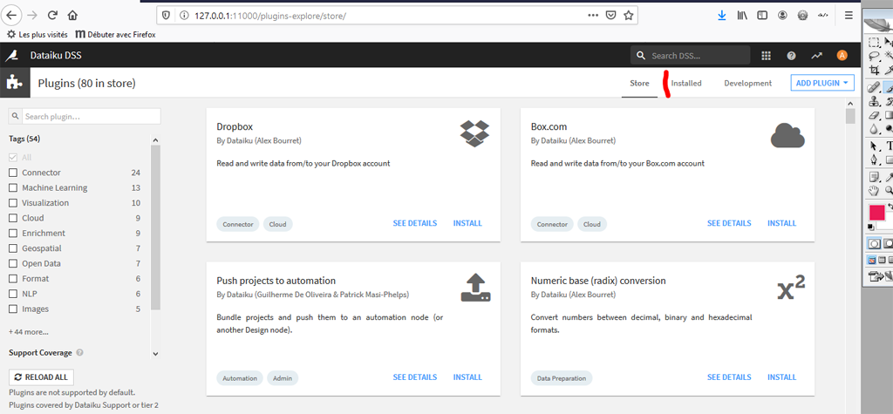Image resolution: width=893 pixels, height=414 pixels.
Task: Check the NLP tag filter
Action: tap(13, 294)
